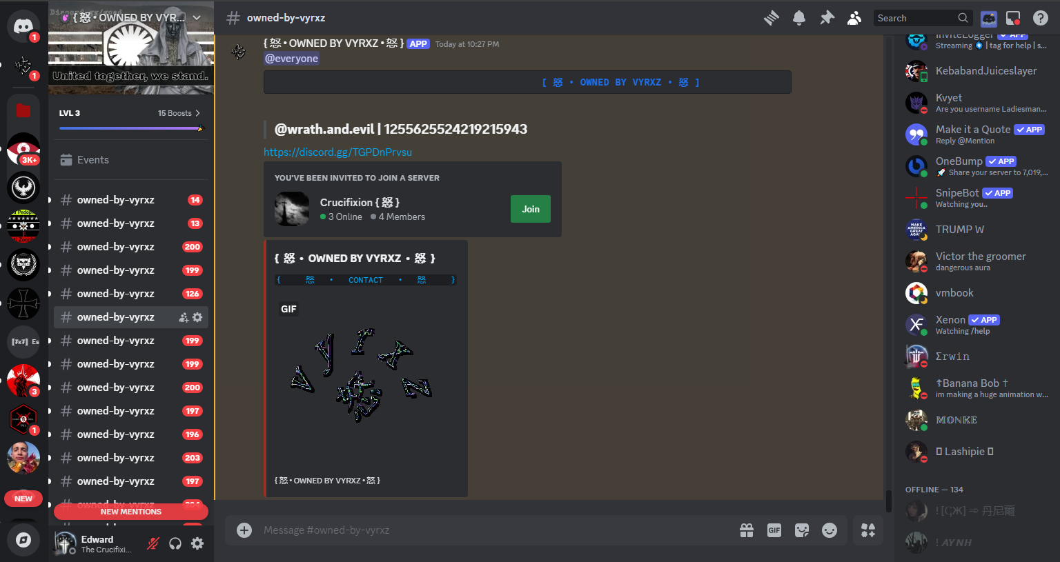Click Join button for Crucifixion server
The height and width of the screenshot is (562, 1060).
530,209
